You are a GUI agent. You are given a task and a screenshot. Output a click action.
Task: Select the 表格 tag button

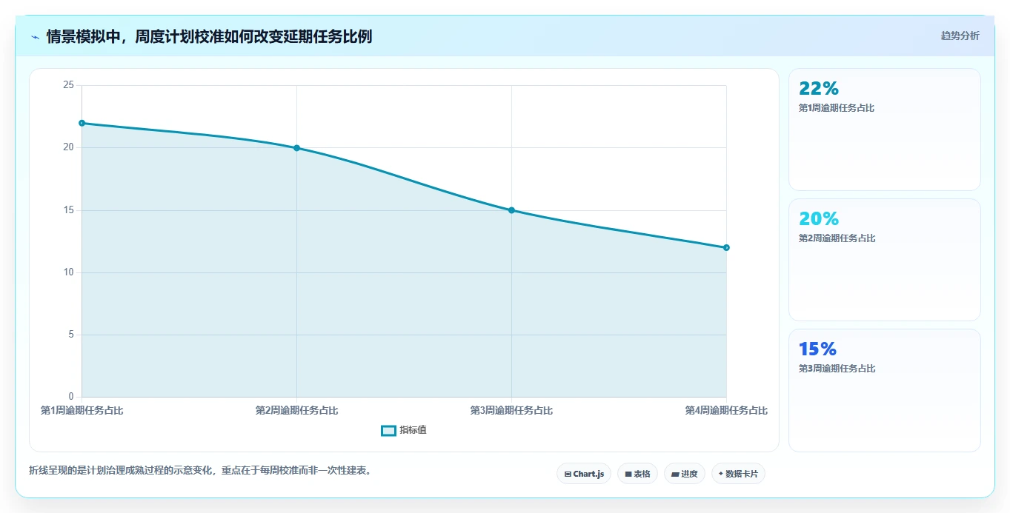(x=637, y=474)
